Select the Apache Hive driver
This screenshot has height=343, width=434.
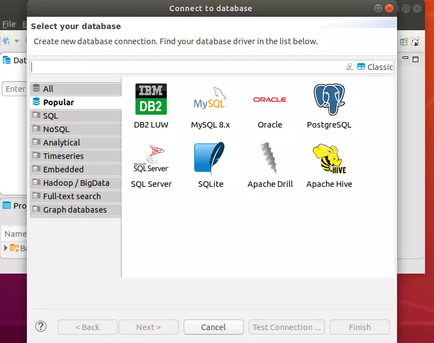[329, 165]
